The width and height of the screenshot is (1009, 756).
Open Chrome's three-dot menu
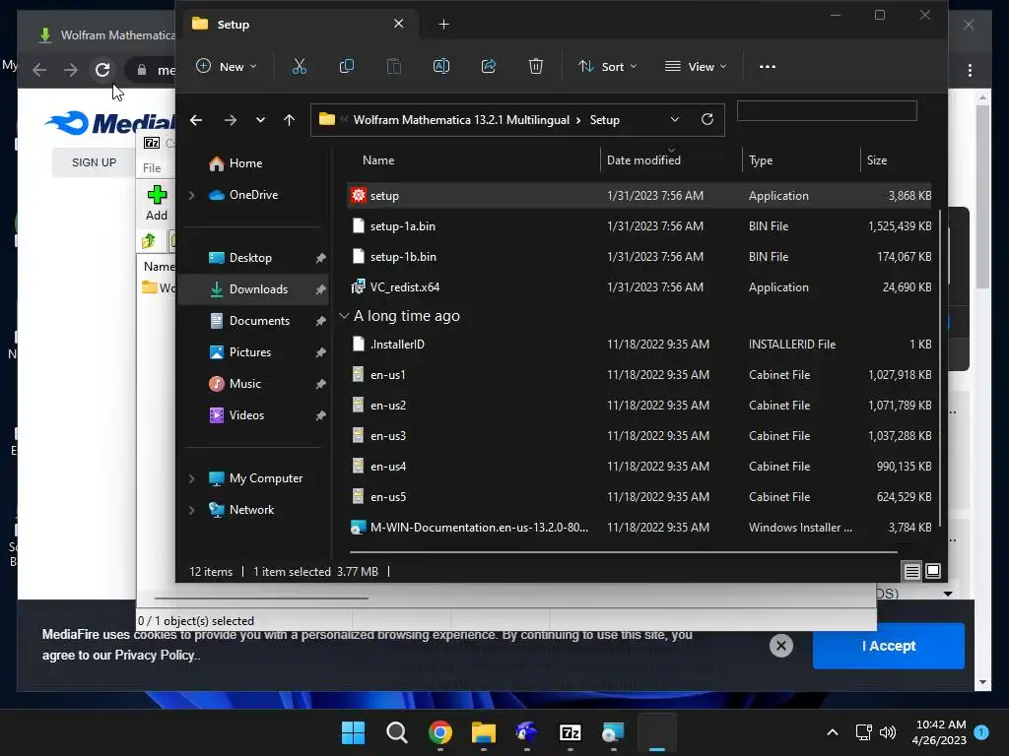(970, 70)
